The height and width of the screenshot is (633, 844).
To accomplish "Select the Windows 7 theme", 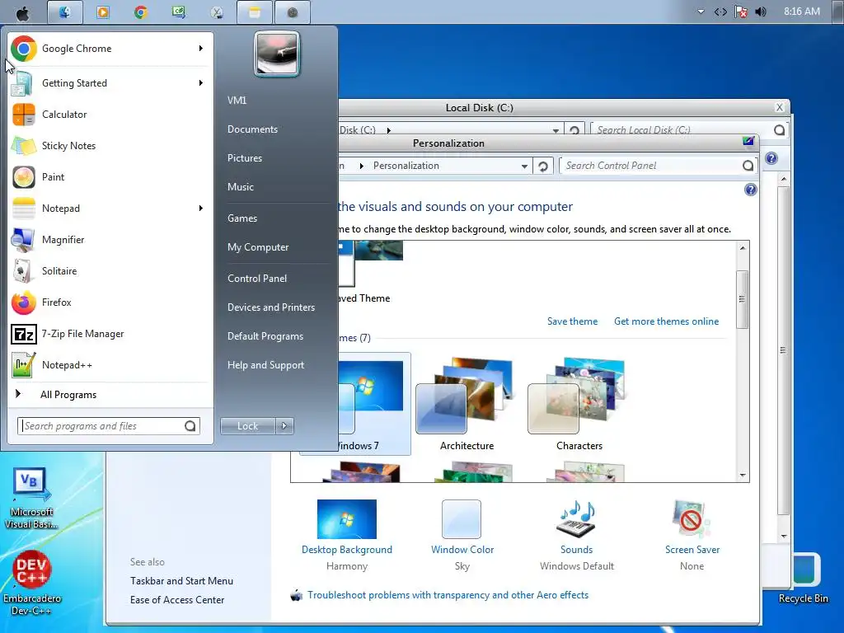I will point(374,404).
